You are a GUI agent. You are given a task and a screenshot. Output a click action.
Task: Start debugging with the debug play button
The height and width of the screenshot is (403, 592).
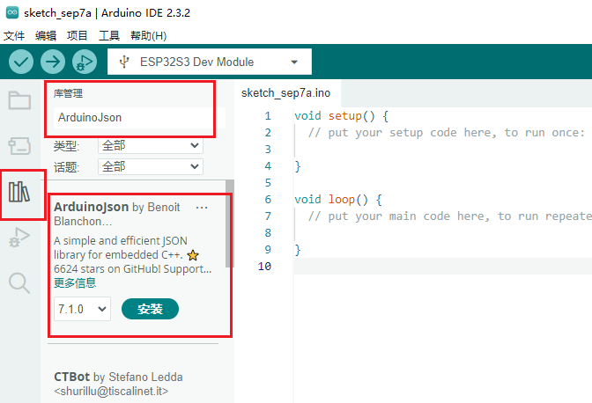point(85,62)
